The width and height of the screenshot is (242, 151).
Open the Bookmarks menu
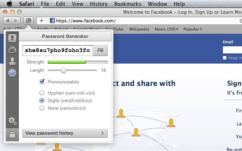click(128, 4)
